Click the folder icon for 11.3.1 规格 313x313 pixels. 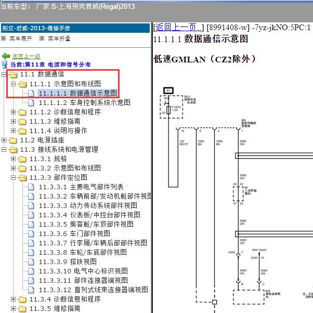pyautogui.click(x=22, y=159)
